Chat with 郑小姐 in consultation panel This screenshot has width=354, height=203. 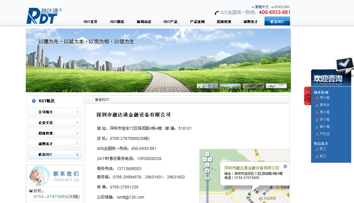[324, 98]
